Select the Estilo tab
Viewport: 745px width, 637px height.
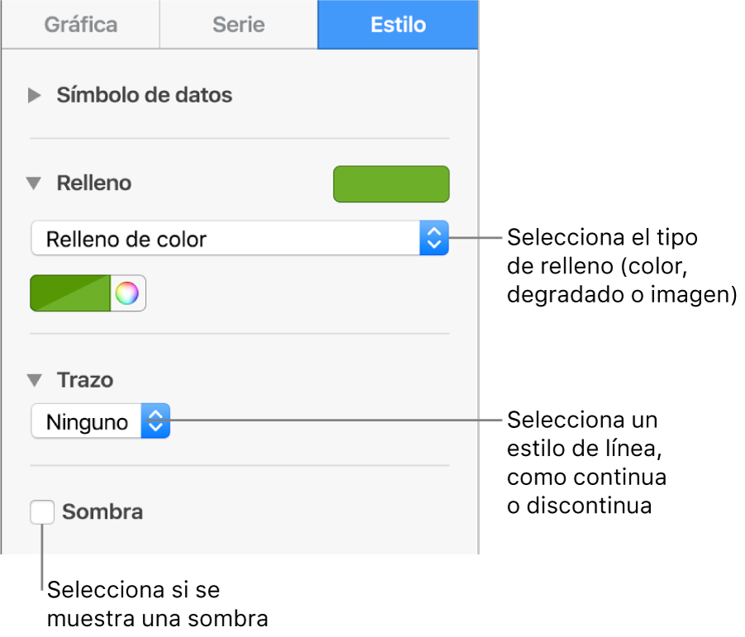[398, 25]
